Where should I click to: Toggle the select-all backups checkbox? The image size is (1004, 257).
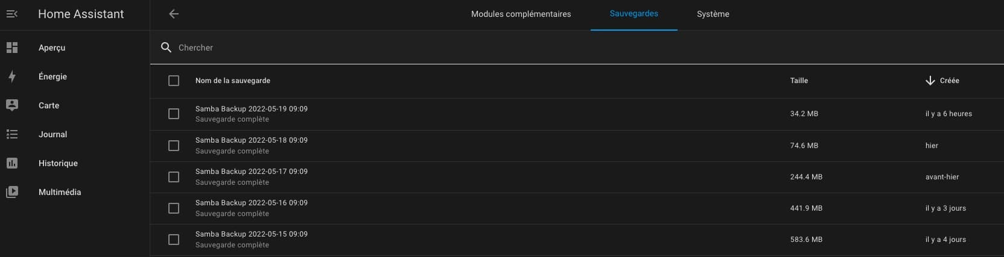174,81
